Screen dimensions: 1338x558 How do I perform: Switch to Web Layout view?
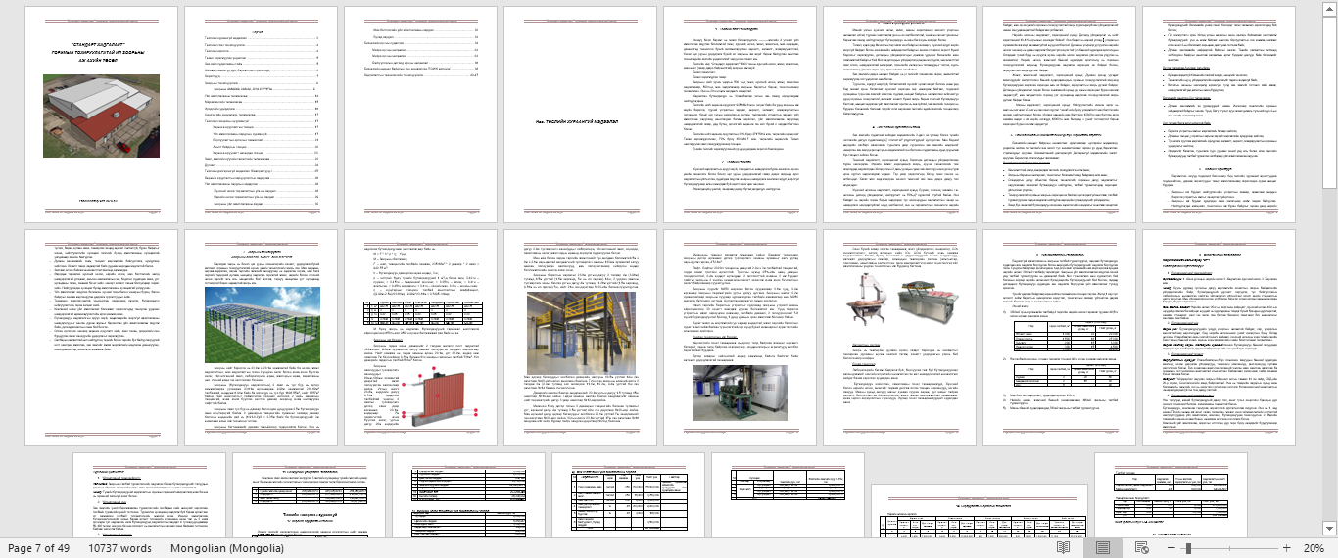[1143, 548]
